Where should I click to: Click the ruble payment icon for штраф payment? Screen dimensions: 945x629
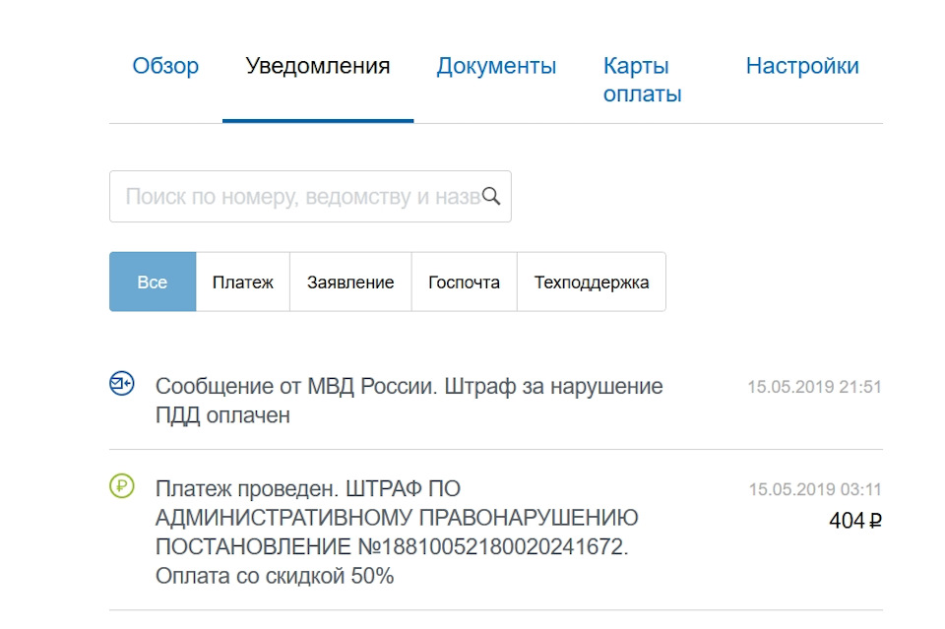120,485
